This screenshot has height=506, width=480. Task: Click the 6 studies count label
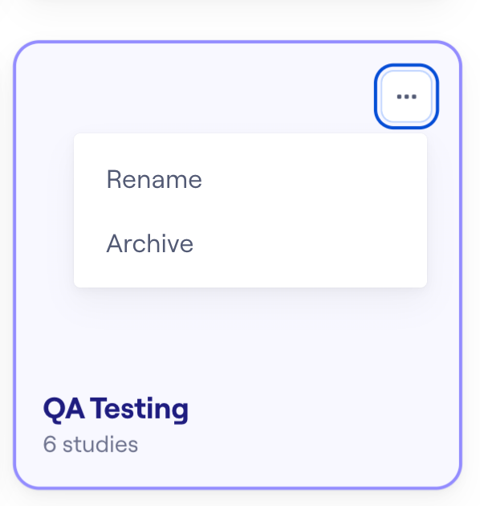91,444
